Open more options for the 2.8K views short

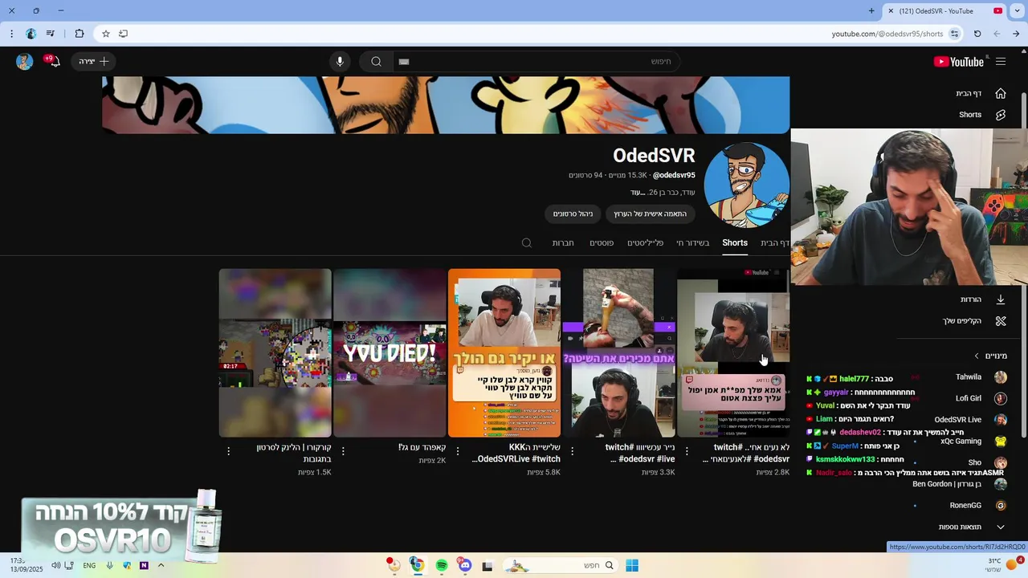point(687,451)
